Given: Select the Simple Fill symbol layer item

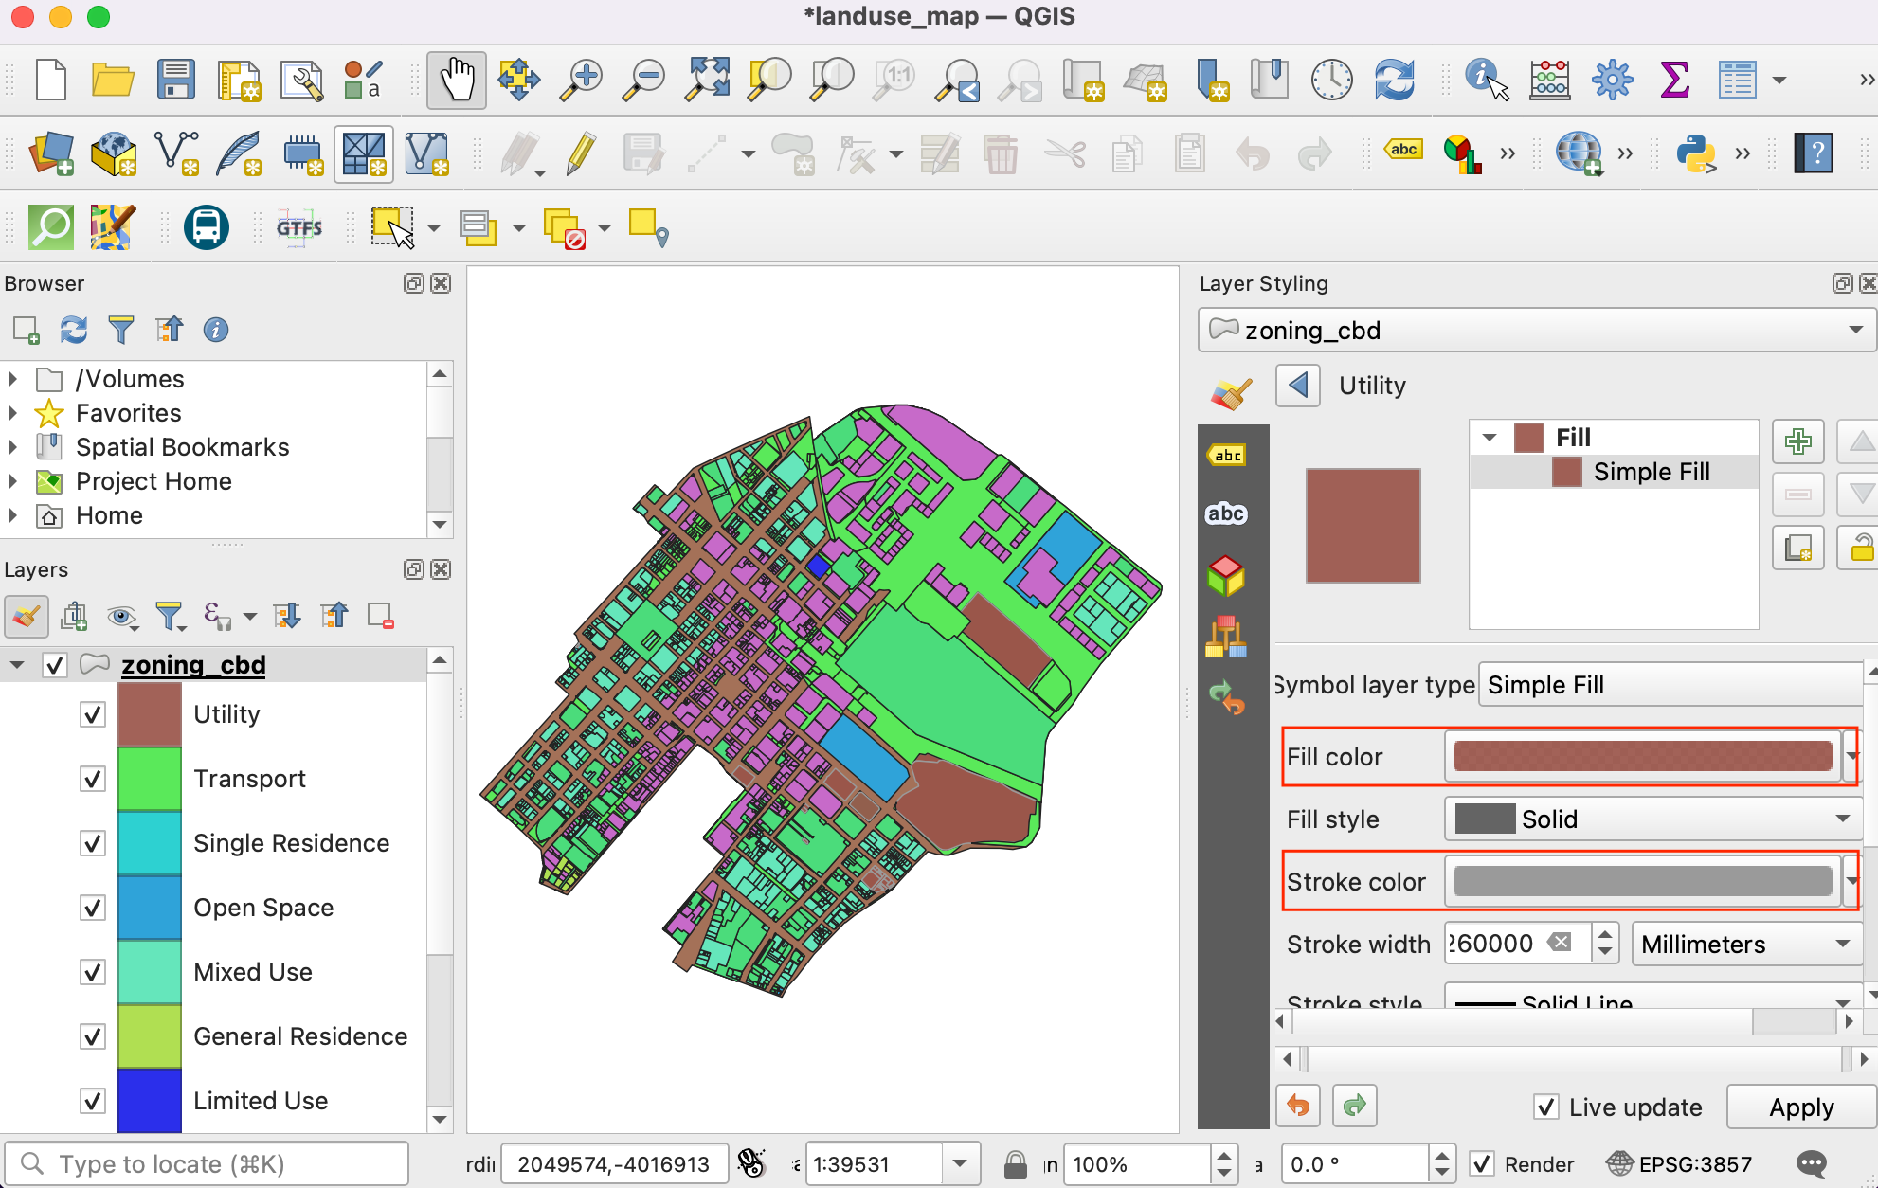Looking at the screenshot, I should (1651, 472).
